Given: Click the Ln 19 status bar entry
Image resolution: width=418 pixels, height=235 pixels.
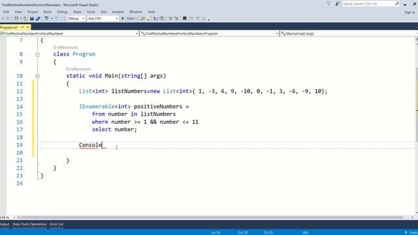Looking at the screenshot, I should point(216,232).
